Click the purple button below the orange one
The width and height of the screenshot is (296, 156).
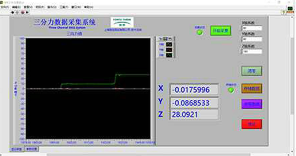[252, 104]
